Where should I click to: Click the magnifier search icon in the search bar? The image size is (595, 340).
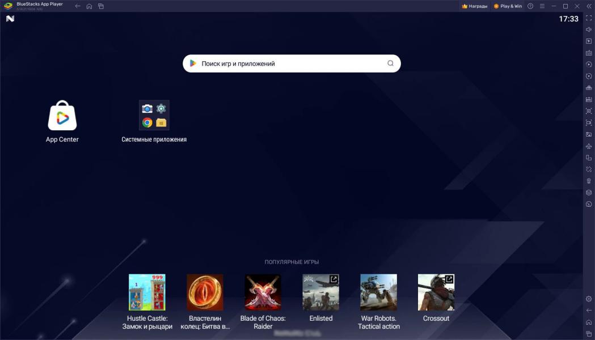(x=390, y=63)
